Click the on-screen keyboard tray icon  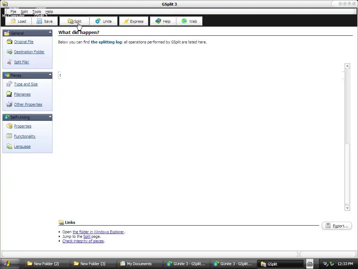coord(310,264)
